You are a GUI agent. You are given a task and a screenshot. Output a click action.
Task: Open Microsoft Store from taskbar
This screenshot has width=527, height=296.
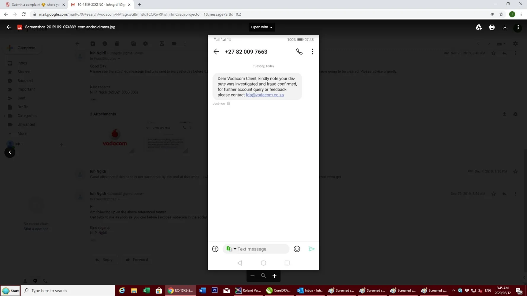pyautogui.click(x=159, y=290)
